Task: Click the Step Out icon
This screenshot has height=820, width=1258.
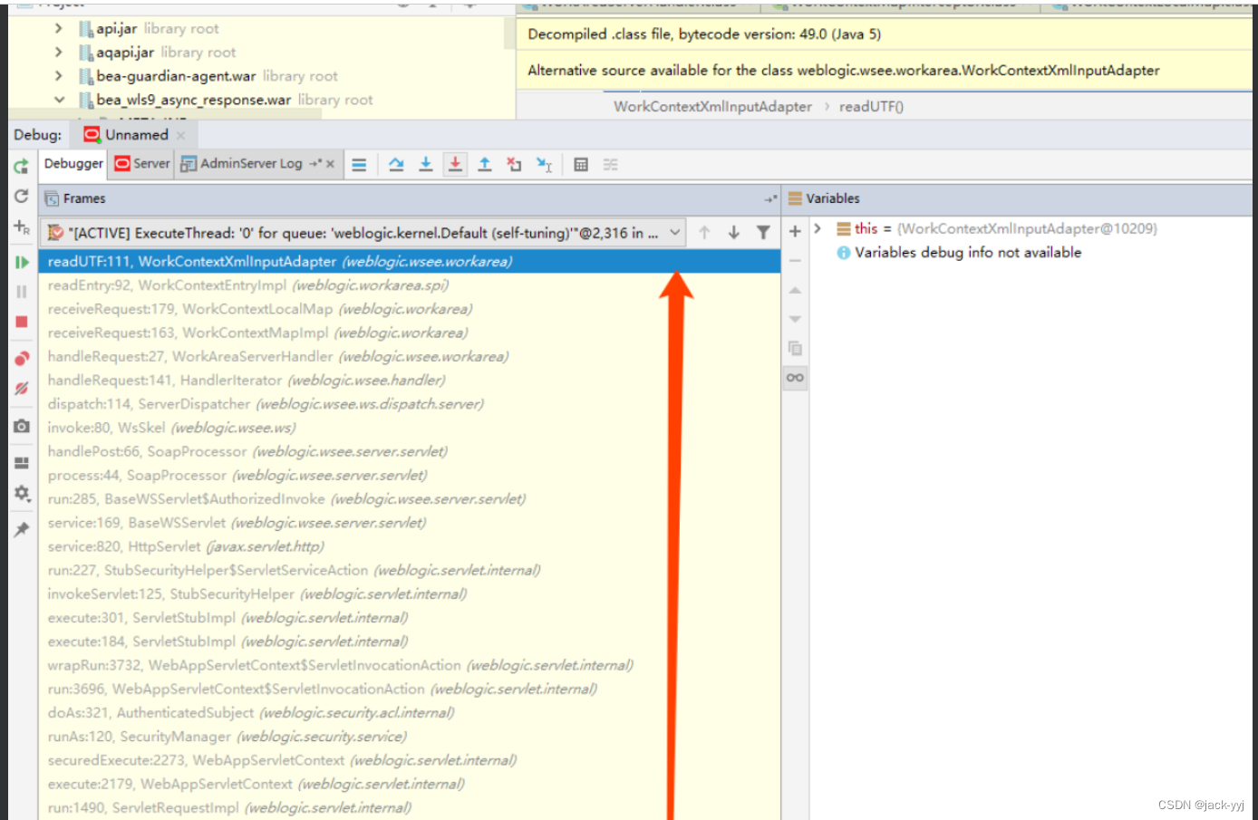Action: [485, 164]
